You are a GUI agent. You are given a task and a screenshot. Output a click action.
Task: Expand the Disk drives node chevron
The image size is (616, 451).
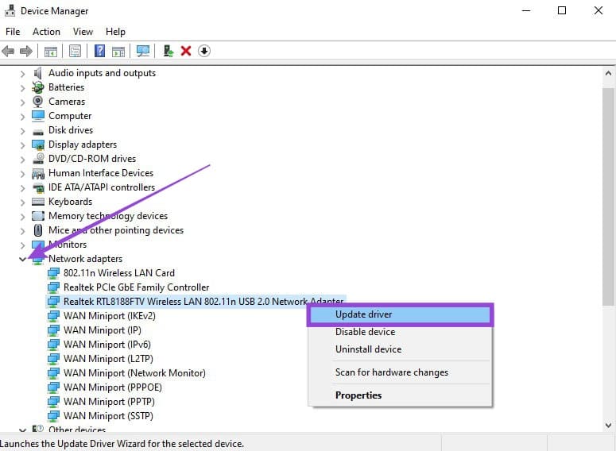[x=22, y=131]
